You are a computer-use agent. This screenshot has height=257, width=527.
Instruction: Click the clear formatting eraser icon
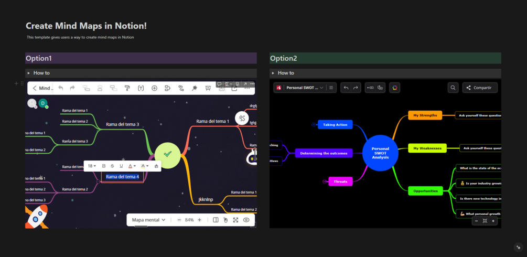(156, 166)
